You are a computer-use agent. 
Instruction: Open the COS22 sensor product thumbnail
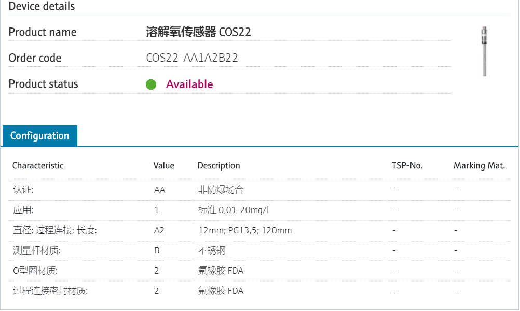pyautogui.click(x=484, y=51)
